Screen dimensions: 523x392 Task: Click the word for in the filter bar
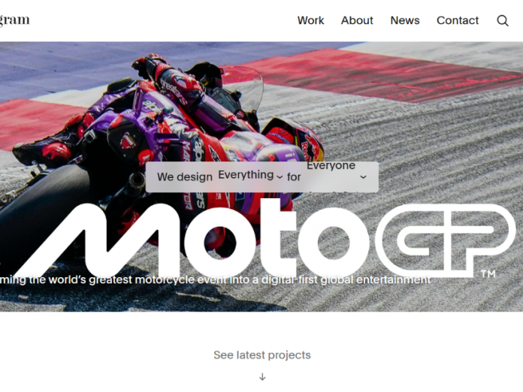coord(294,177)
